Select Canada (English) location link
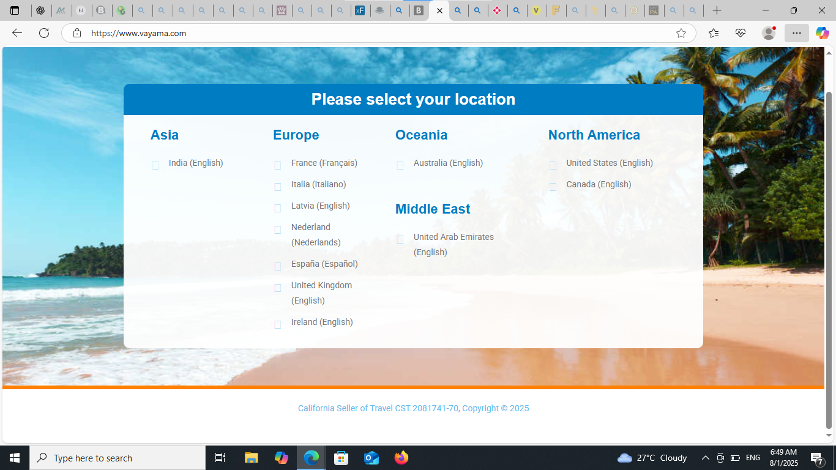 pos(599,184)
